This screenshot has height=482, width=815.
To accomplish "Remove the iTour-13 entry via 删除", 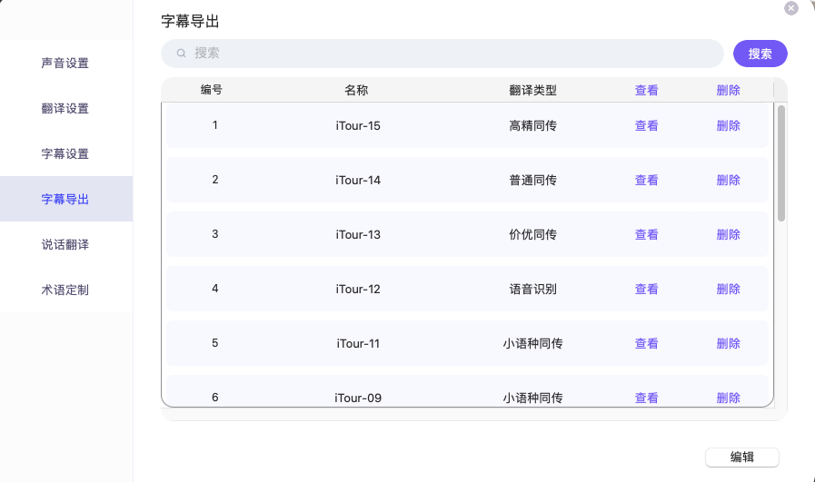I will click(x=728, y=235).
